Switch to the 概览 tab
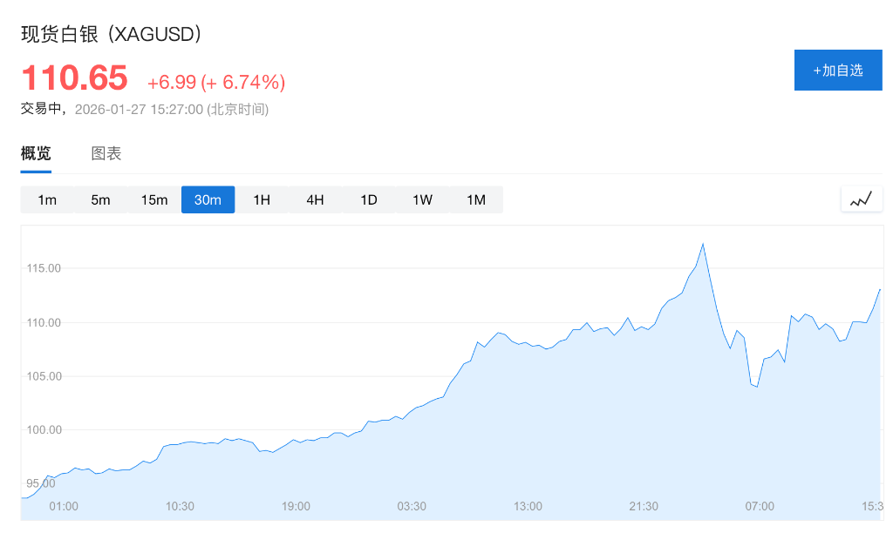The image size is (893, 533). pyautogui.click(x=36, y=154)
